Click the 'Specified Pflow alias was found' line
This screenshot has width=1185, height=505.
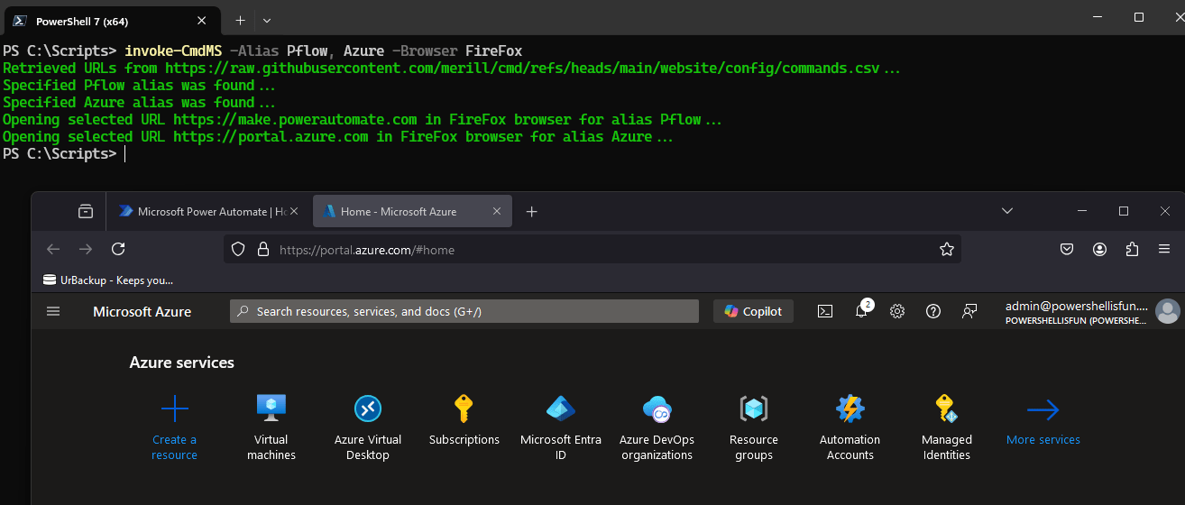point(140,86)
